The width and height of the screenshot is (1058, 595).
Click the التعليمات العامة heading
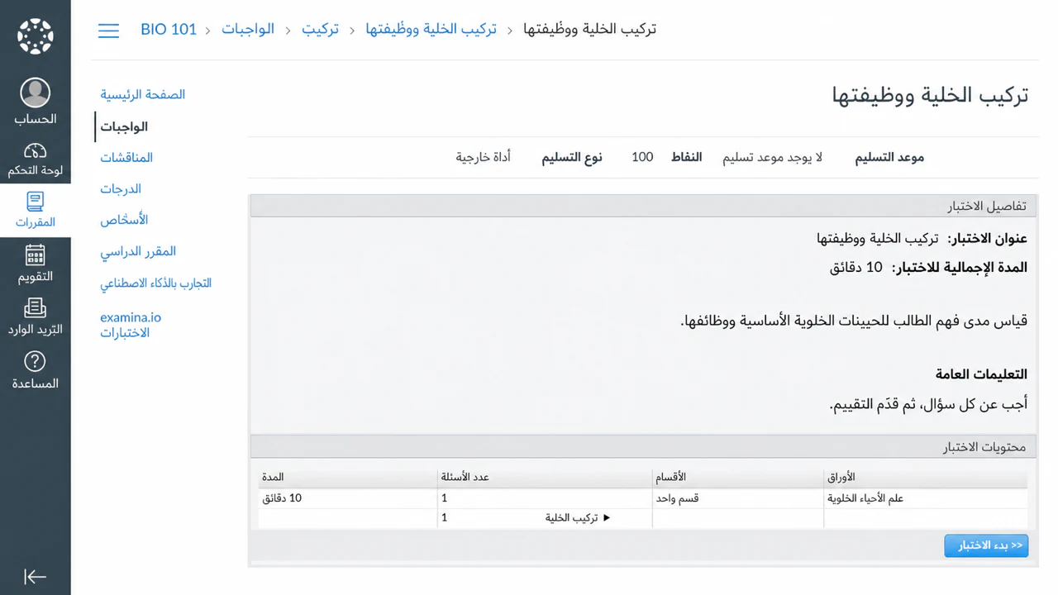981,374
